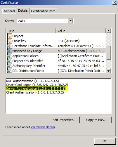Click the Edit Properties... button
The width and height of the screenshot is (118, 147).
pyautogui.click(x=65, y=120)
